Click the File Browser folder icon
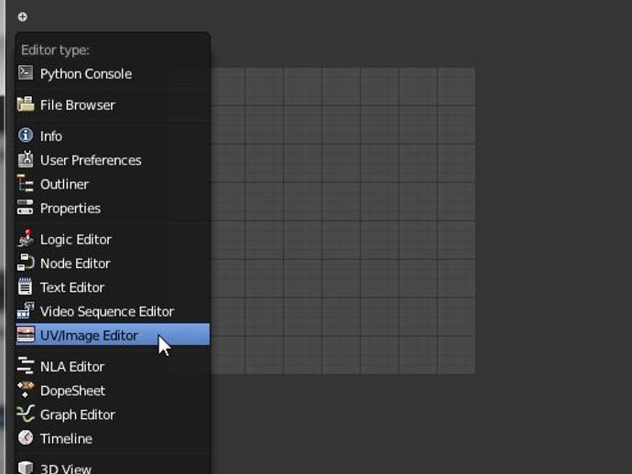The image size is (632, 474). tap(26, 104)
